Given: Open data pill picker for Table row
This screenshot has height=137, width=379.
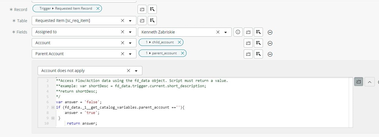Looking at the screenshot, I should point(152,20).
